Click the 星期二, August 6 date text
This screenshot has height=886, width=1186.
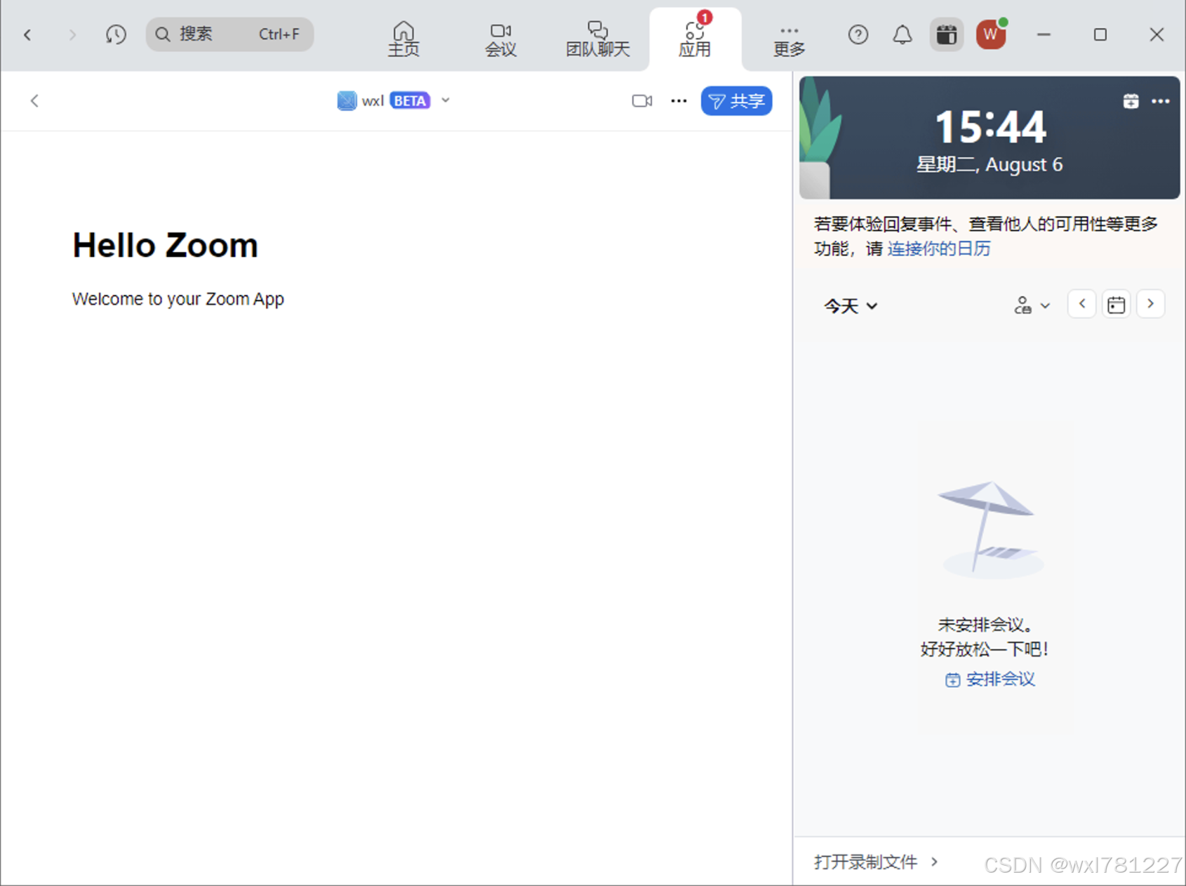coord(990,164)
